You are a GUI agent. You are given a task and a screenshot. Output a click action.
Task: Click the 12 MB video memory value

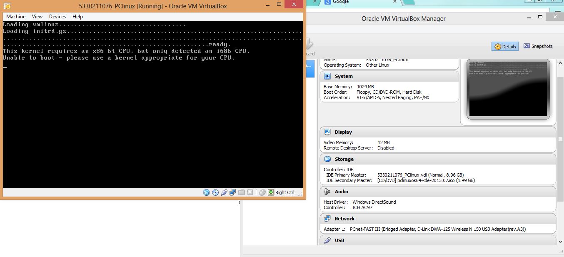tap(384, 142)
